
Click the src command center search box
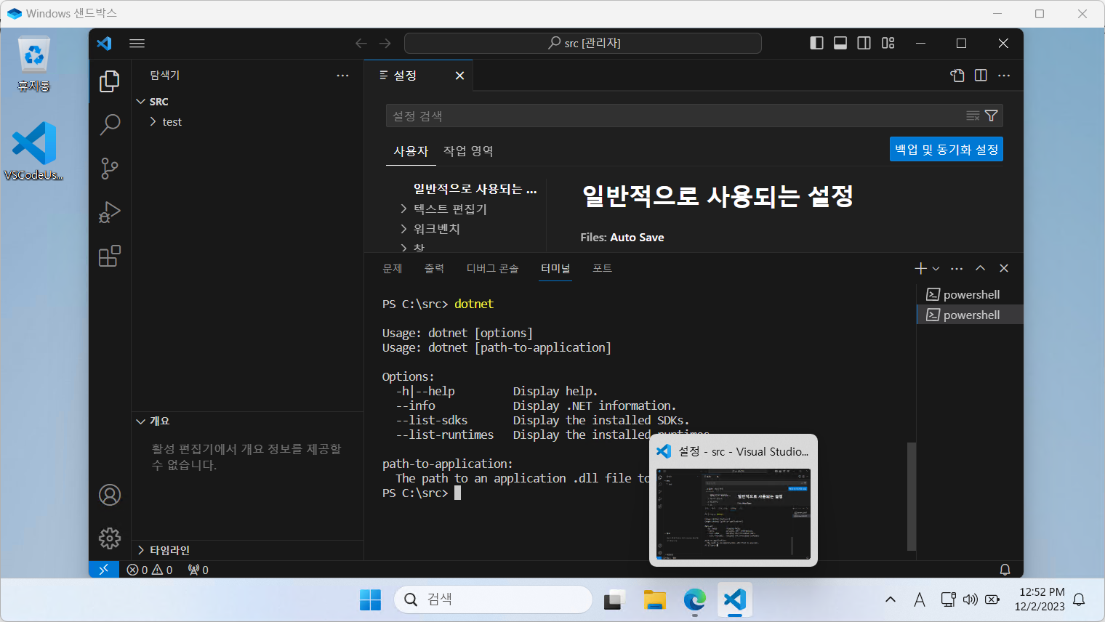(x=583, y=43)
